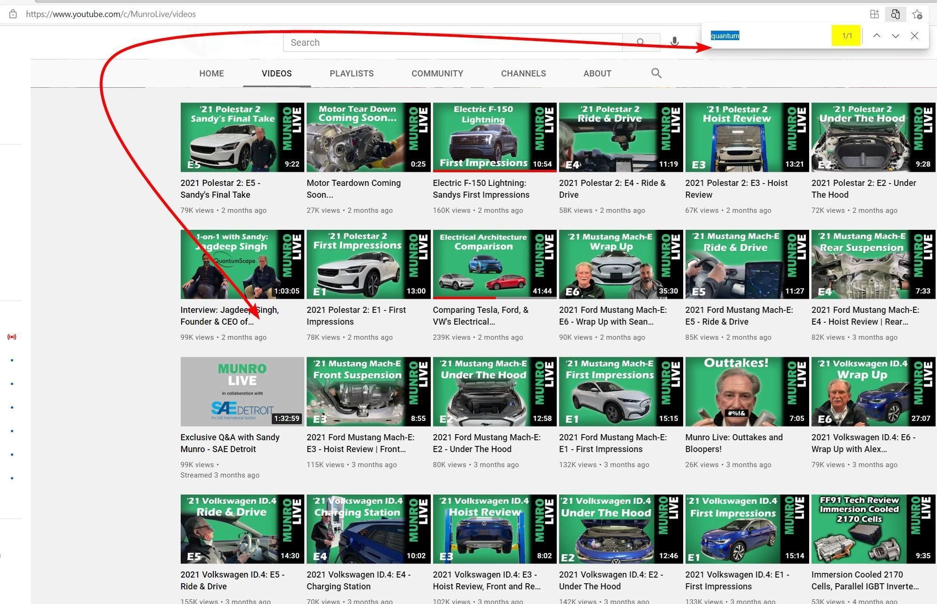
Task: Open the Collections icon in the browser toolbar
Action: (874, 14)
